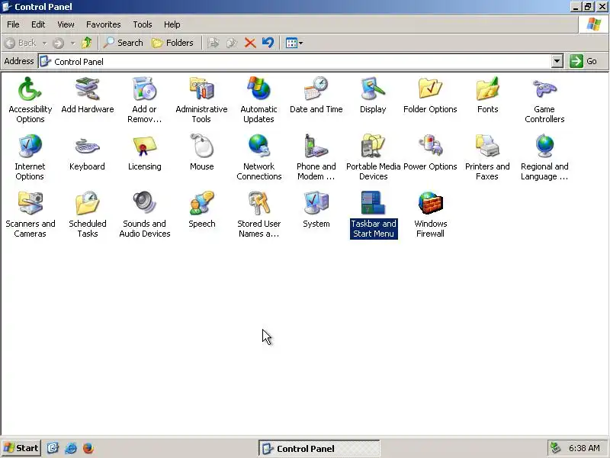The image size is (610, 458).
Task: Open the Start menu
Action: 21,448
